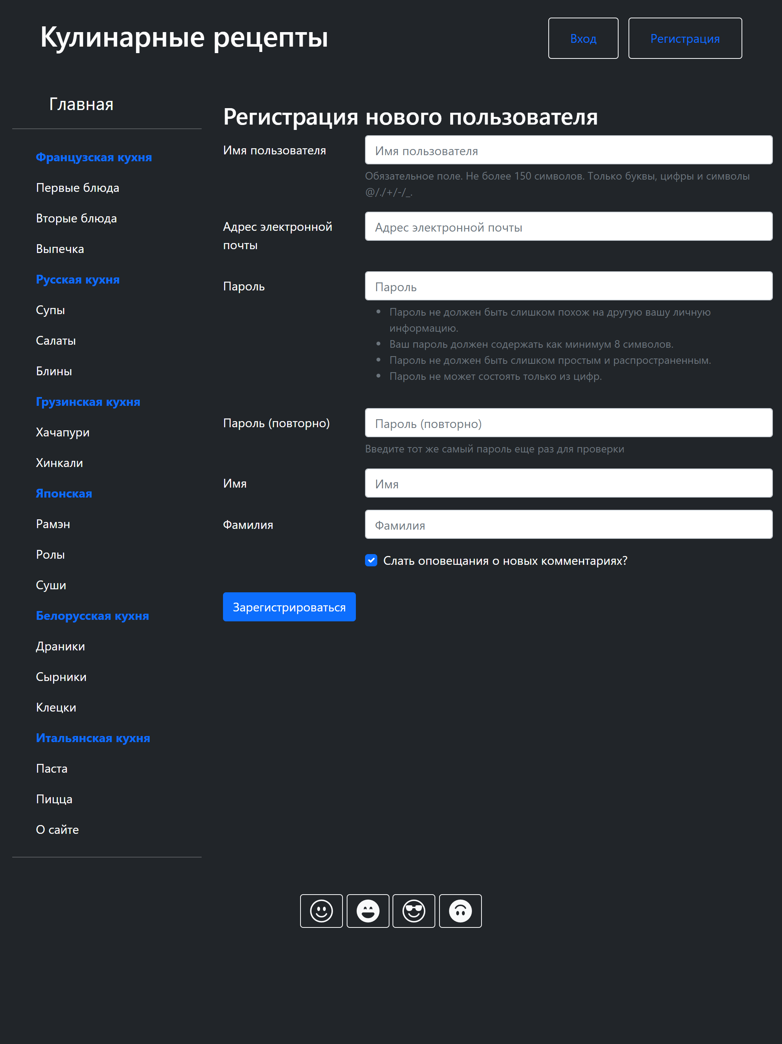Focus the Имя пользователя input field
The width and height of the screenshot is (782, 1044).
(x=568, y=150)
